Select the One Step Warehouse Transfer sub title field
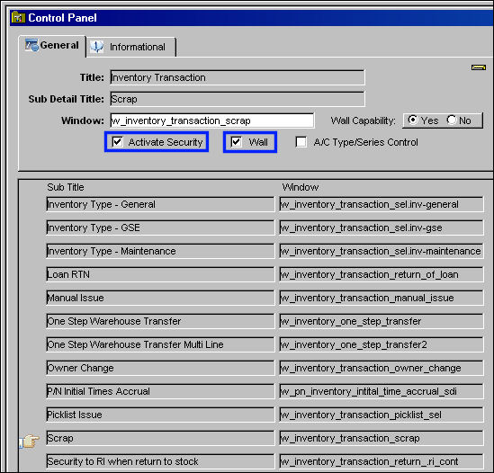 pyautogui.click(x=160, y=321)
